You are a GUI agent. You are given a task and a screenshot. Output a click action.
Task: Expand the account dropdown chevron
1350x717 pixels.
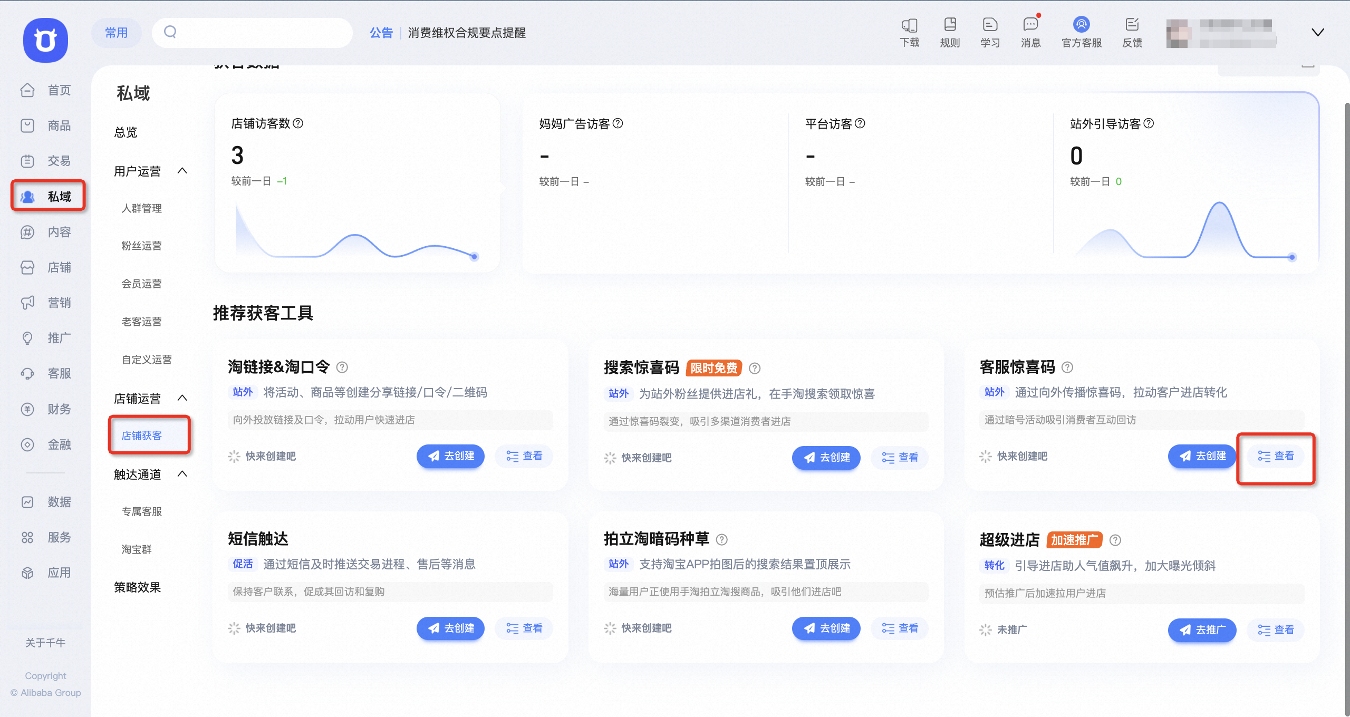coord(1317,33)
